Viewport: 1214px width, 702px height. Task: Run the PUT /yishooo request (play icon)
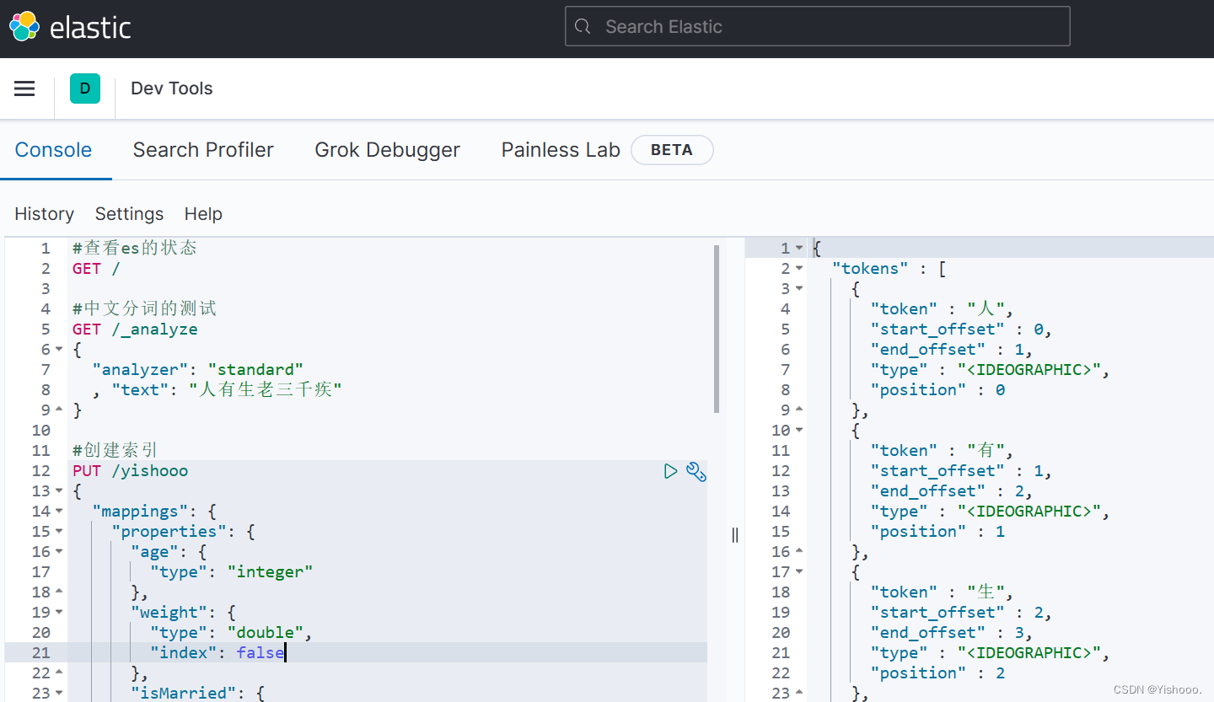coord(670,471)
